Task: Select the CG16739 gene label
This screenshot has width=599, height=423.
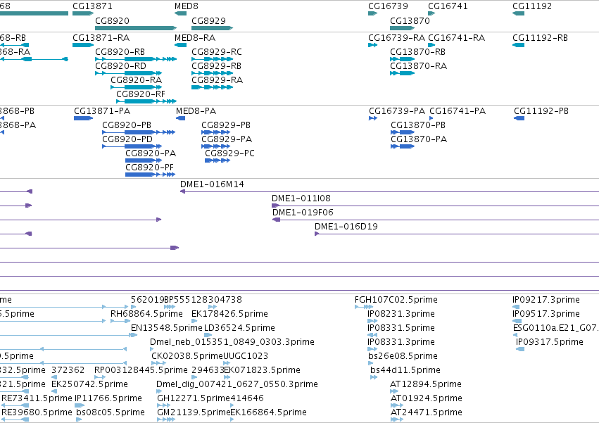Action: coord(388,6)
